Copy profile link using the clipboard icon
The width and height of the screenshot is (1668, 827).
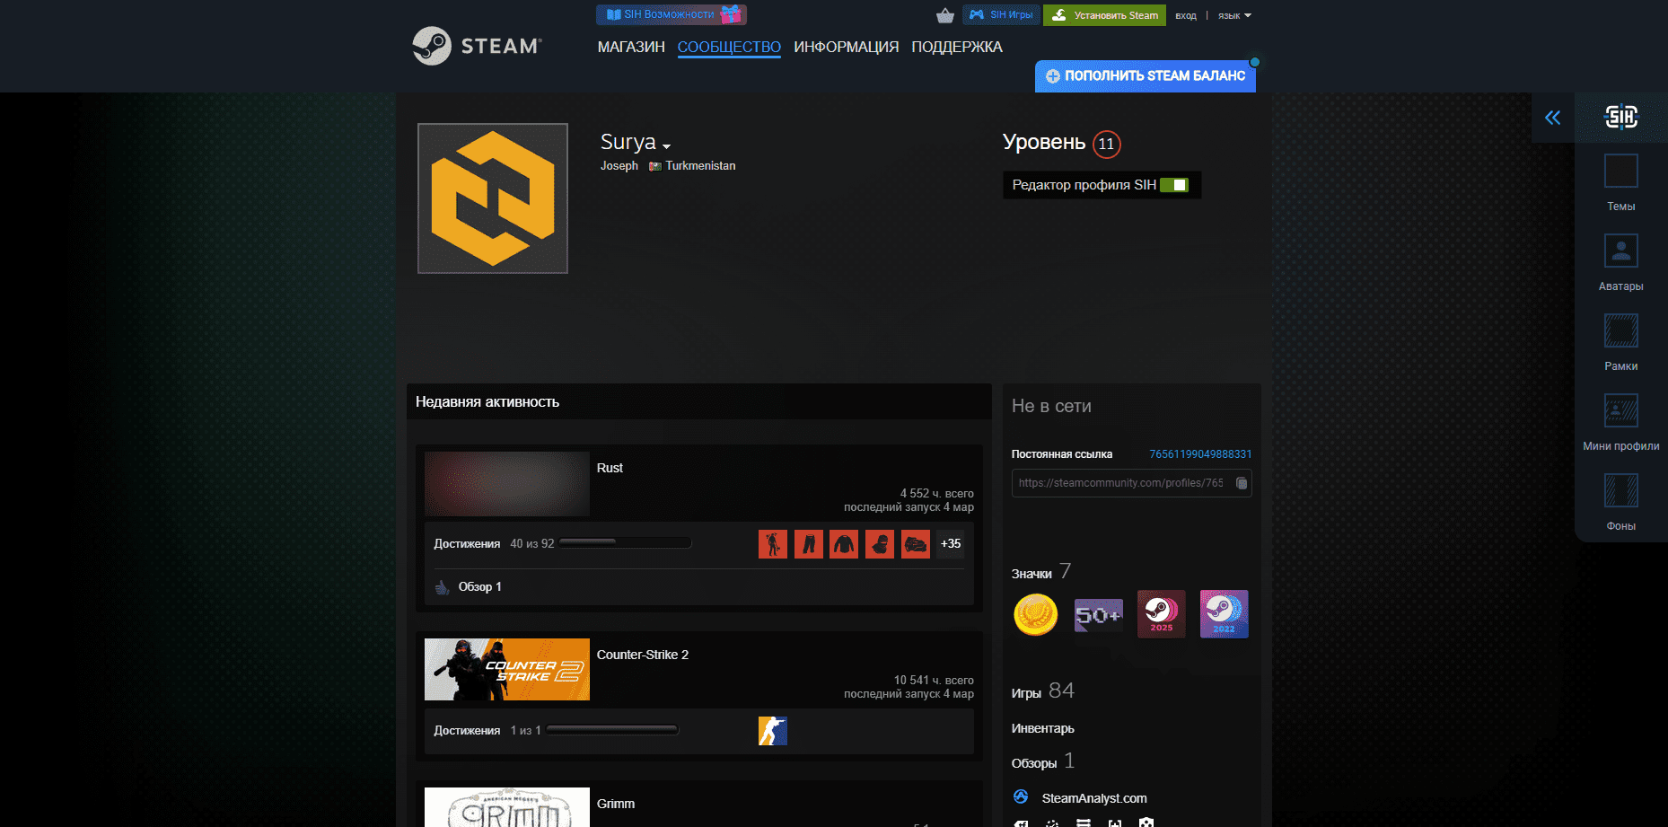click(1242, 483)
